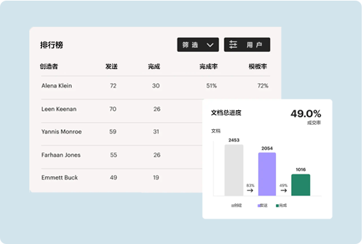The height and width of the screenshot is (244, 363).
Task: Select the Leen Keenan row name
Action: click(x=58, y=109)
